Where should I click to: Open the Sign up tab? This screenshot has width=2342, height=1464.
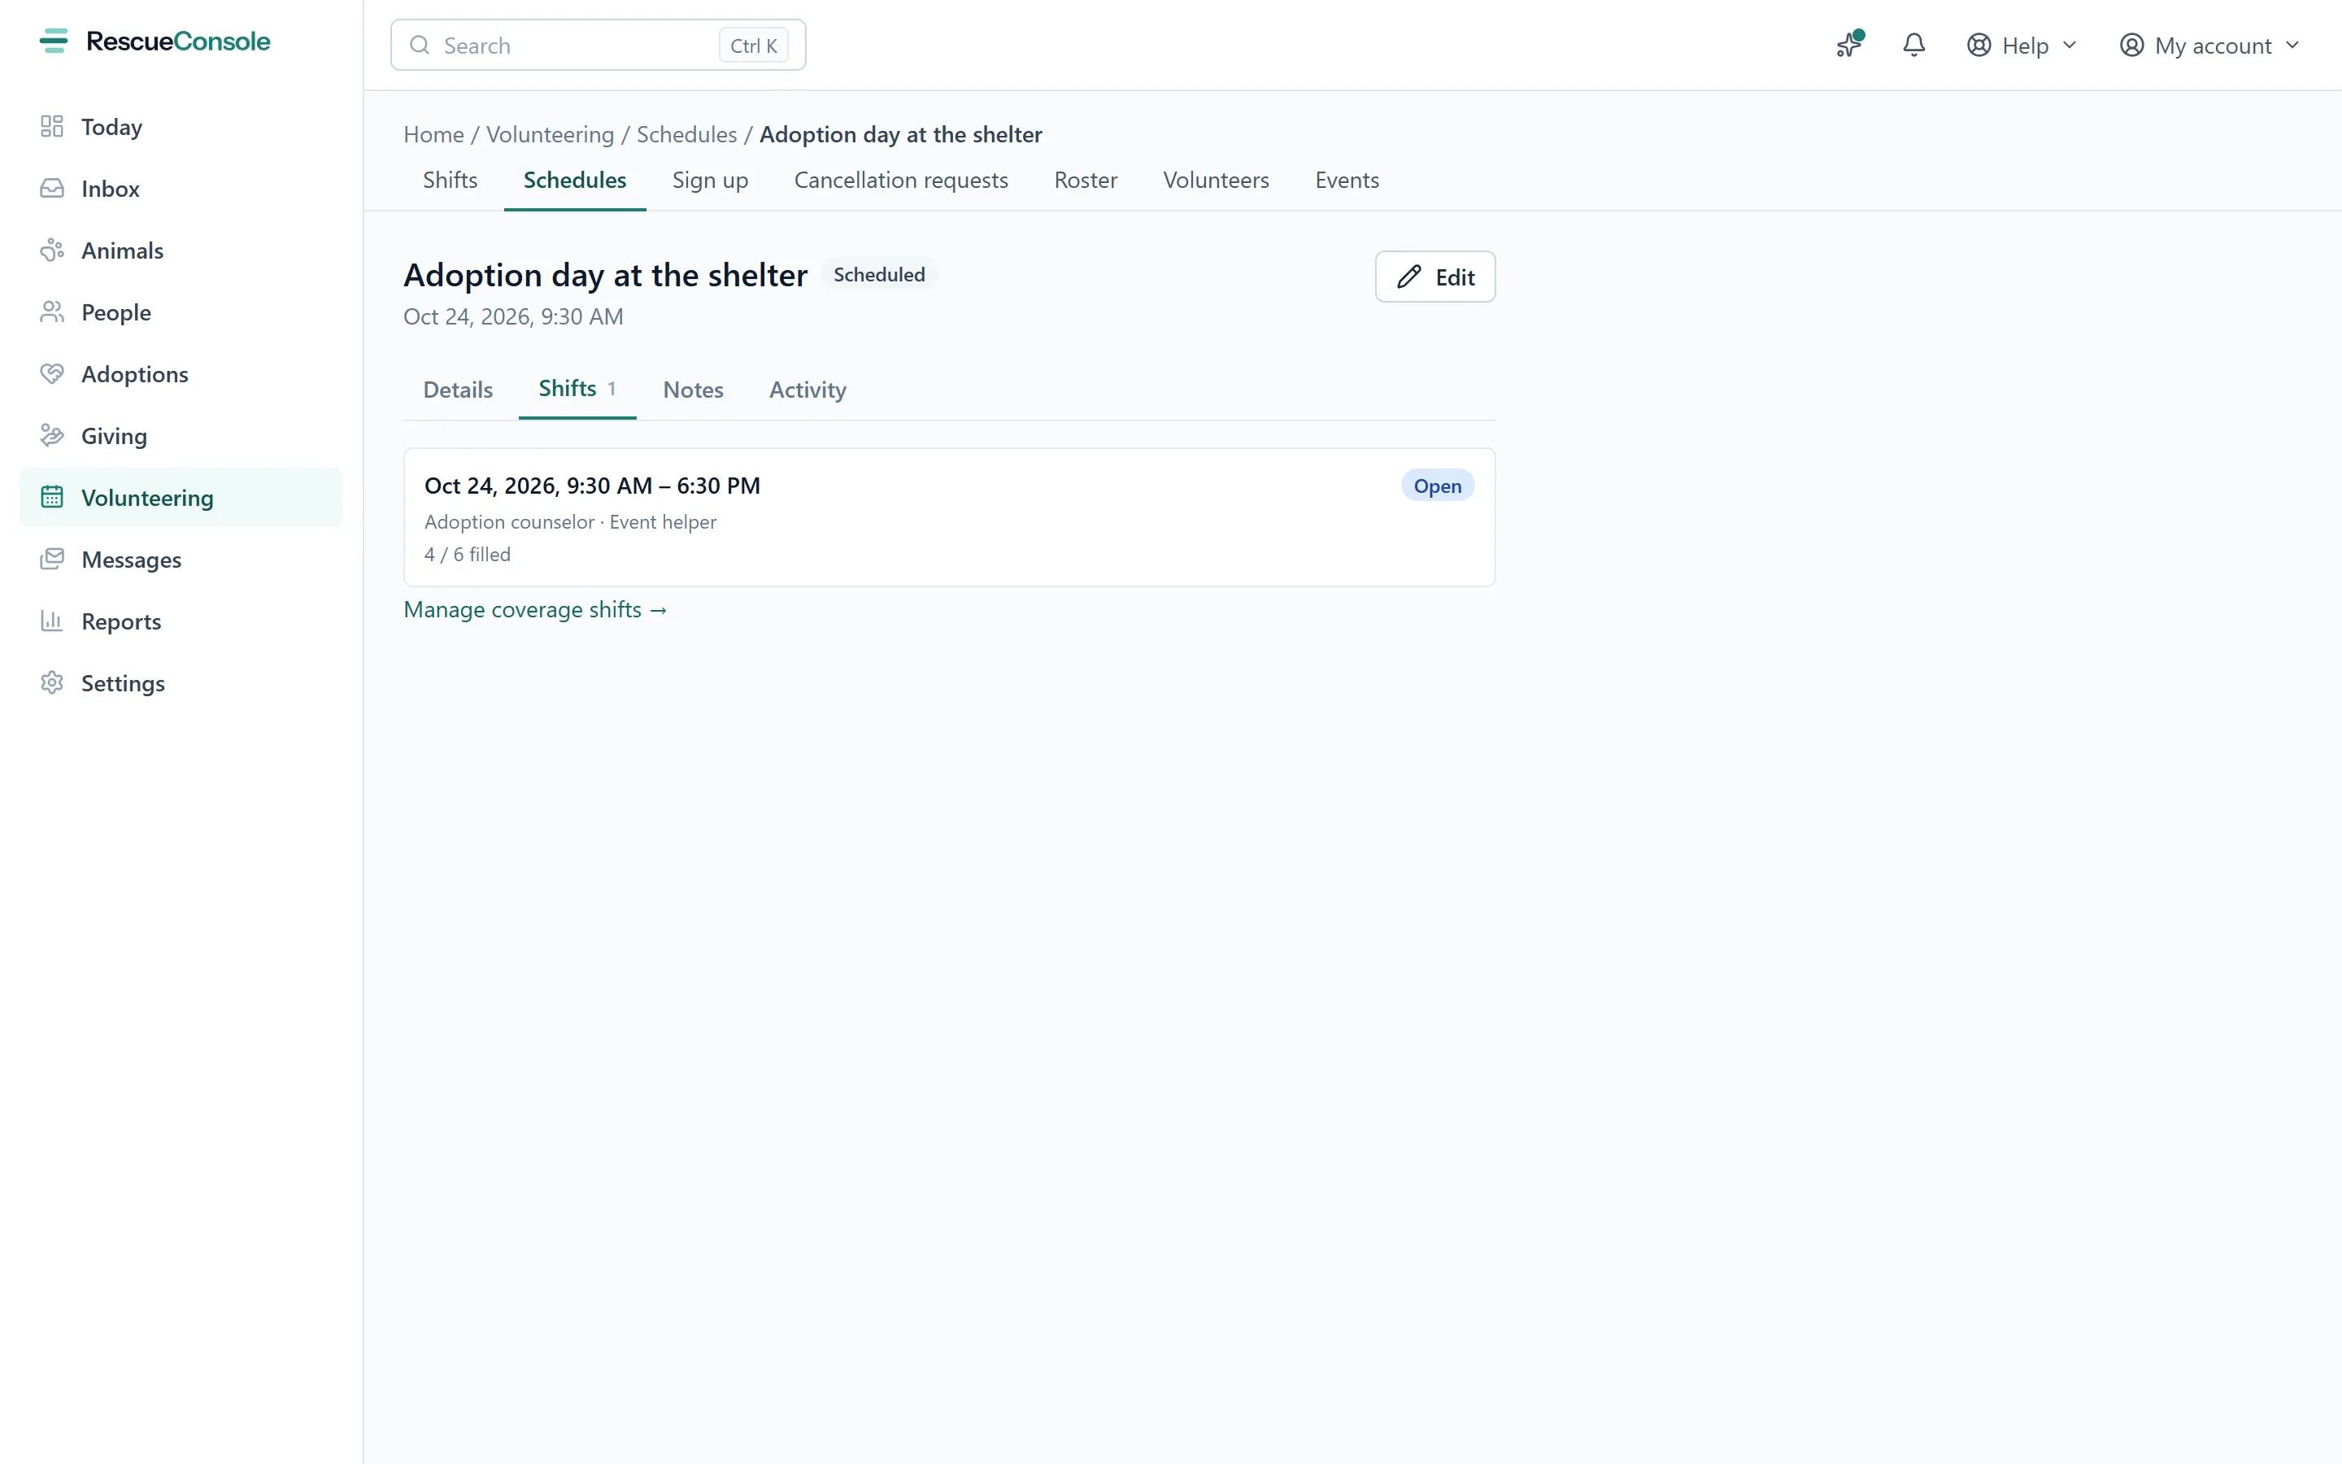coord(711,180)
